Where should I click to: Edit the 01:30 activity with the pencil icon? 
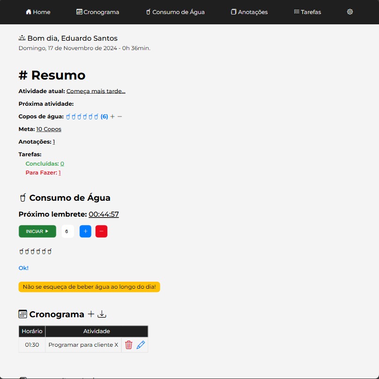pyautogui.click(x=141, y=345)
